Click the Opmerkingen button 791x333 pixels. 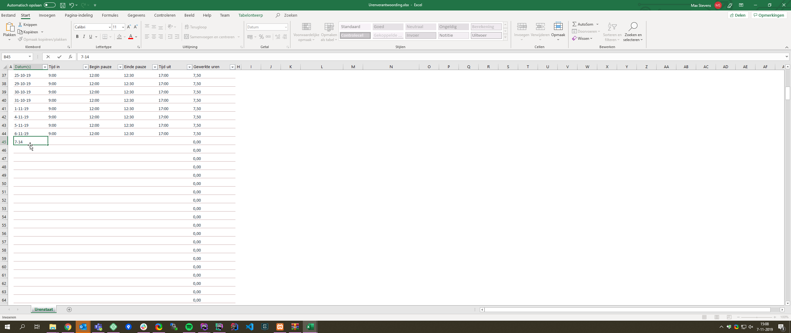coord(769,15)
